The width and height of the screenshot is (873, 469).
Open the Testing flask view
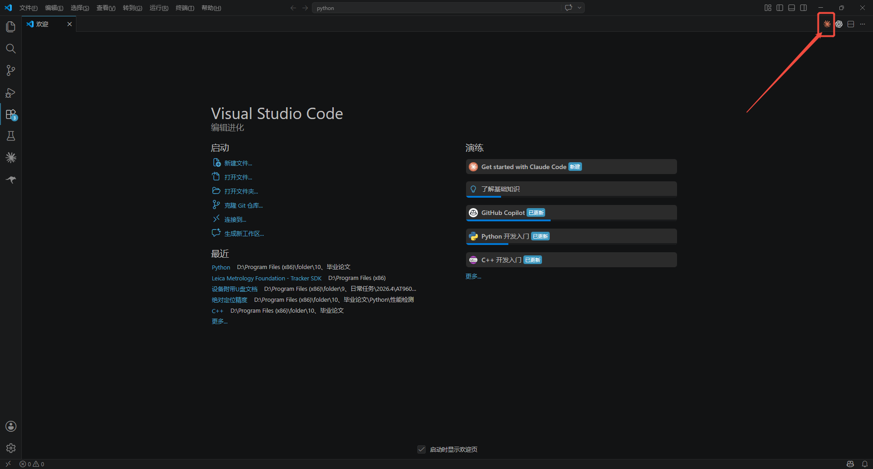(11, 136)
